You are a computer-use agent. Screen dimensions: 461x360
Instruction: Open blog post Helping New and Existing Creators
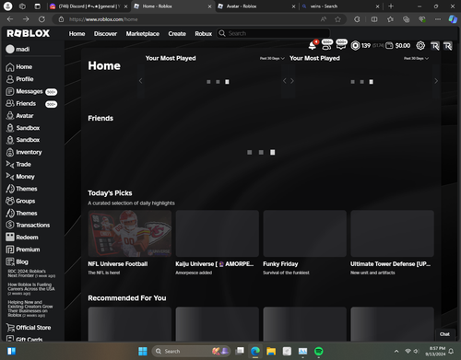coord(30,308)
